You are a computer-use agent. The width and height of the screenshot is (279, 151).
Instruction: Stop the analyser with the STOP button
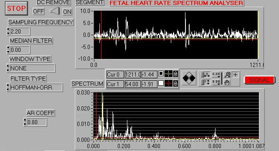coord(16,8)
